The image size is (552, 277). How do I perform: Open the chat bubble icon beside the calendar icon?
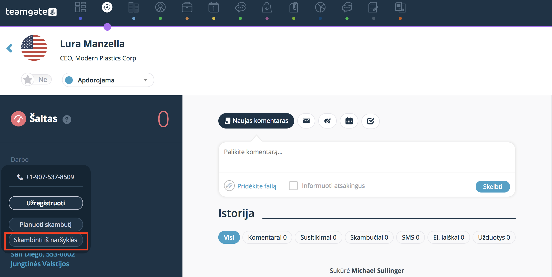[x=240, y=7]
